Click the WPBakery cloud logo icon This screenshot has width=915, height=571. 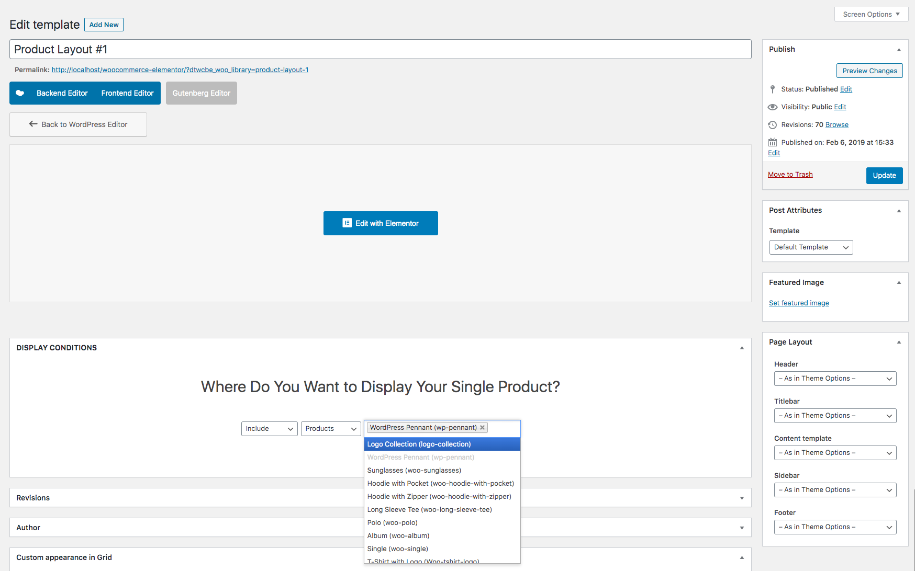[20, 93]
